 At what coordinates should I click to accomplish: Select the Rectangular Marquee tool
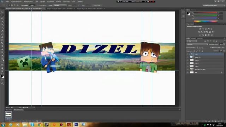click(x=2, y=15)
